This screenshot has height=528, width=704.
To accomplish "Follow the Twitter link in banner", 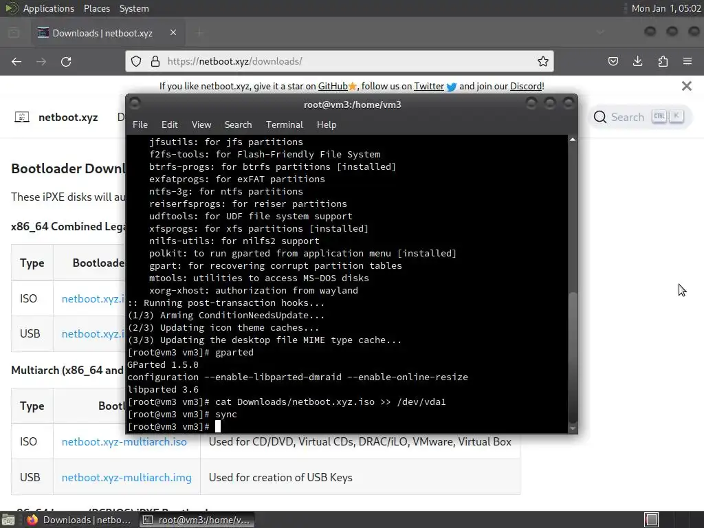I will pyautogui.click(x=429, y=86).
